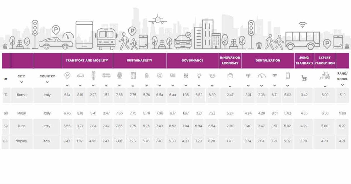Click the rocking chair Living Standard icon
This screenshot has height=184, width=351.
click(304, 78)
